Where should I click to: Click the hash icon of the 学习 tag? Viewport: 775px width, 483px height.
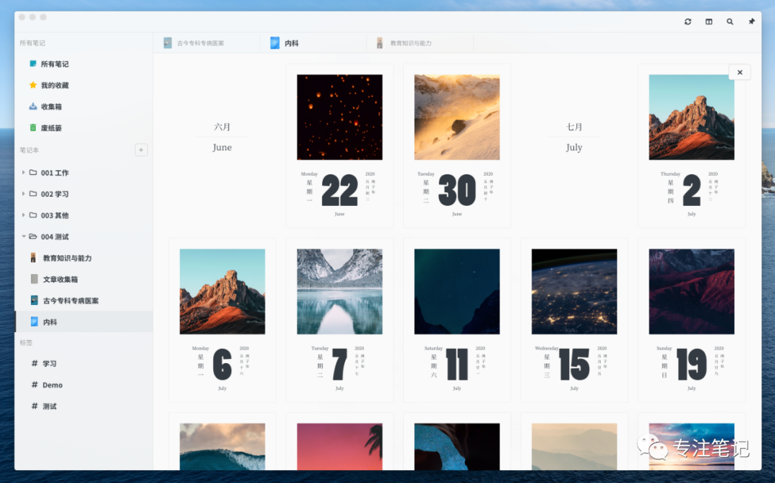click(34, 363)
